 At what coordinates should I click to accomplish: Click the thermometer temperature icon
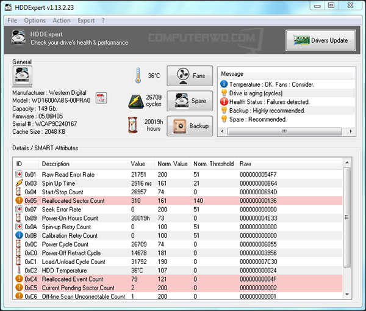tap(138, 75)
